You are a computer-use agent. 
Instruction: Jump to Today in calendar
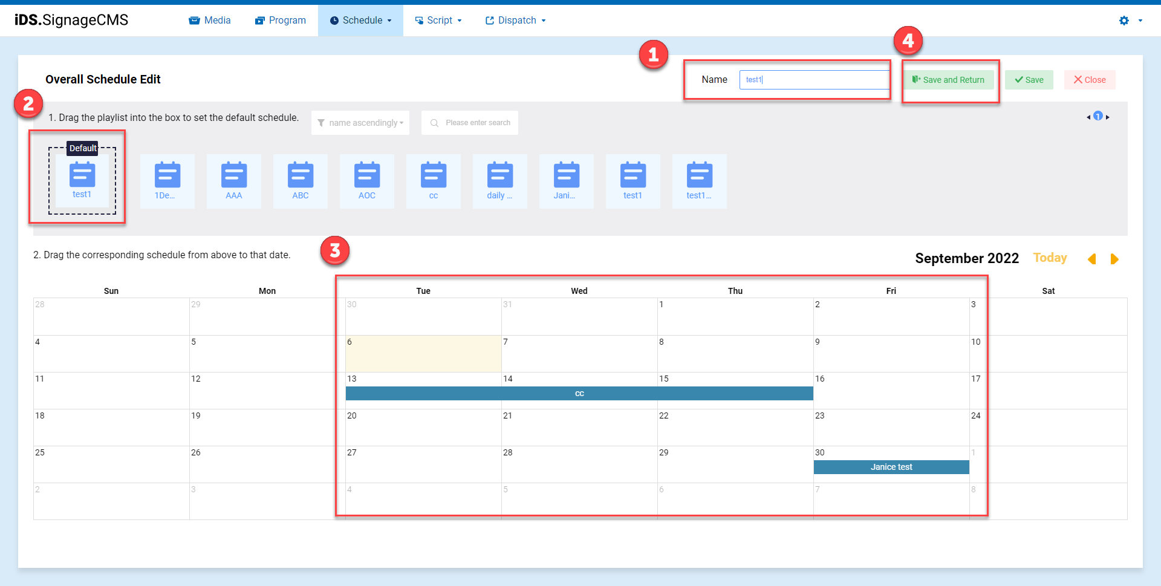(x=1050, y=258)
